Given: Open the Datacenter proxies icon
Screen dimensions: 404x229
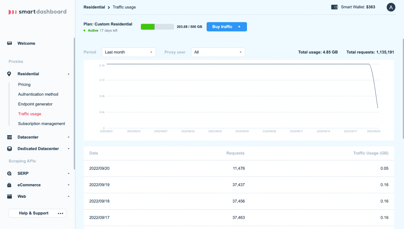Looking at the screenshot, I should (x=9, y=137).
